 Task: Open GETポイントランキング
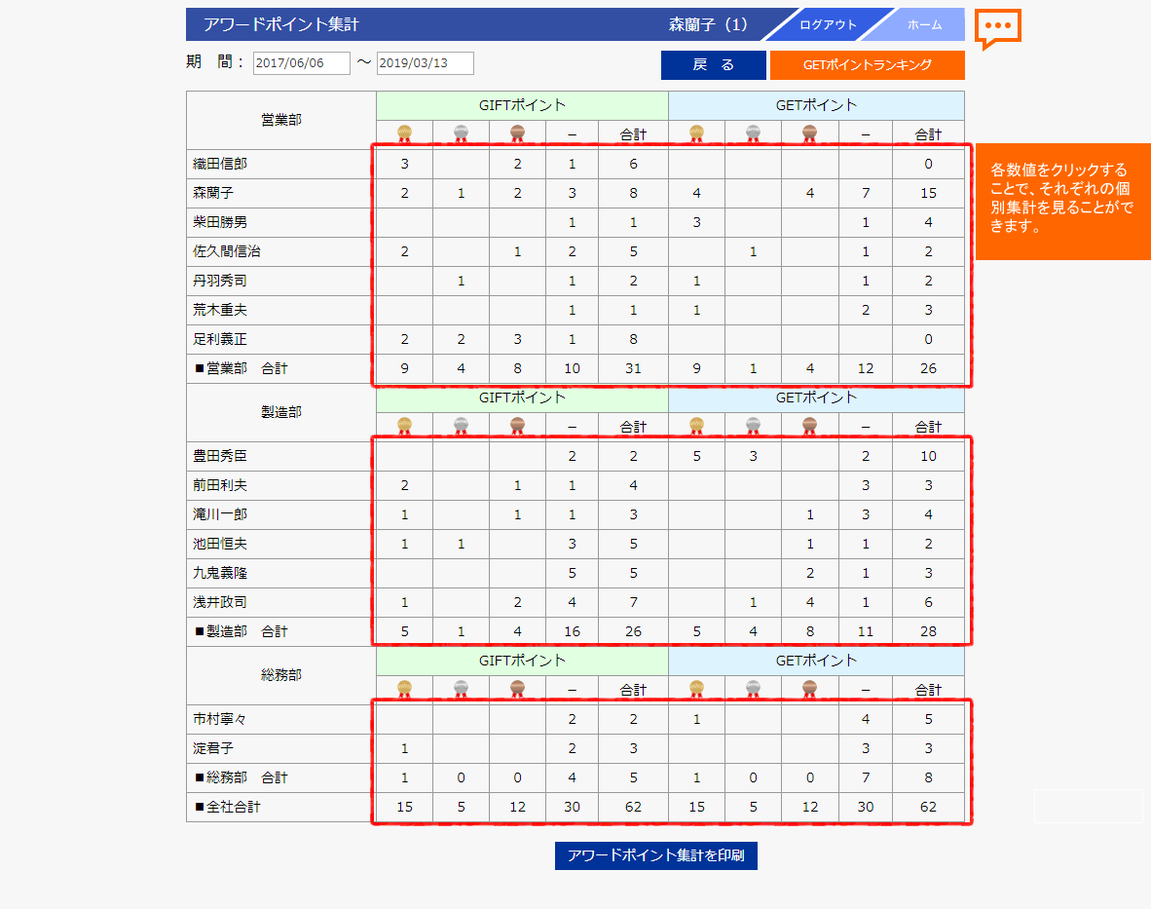coord(867,65)
